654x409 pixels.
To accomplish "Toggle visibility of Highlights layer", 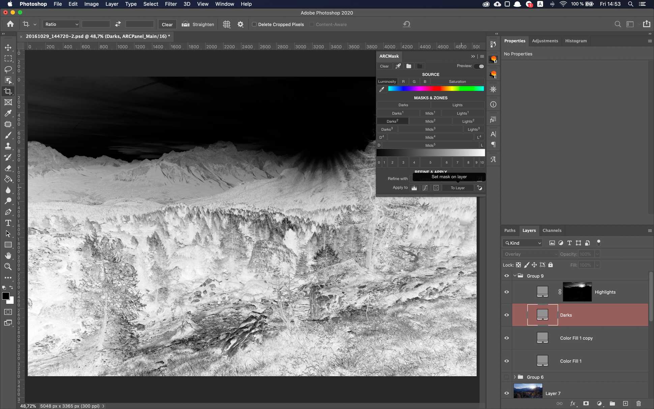I will (507, 292).
